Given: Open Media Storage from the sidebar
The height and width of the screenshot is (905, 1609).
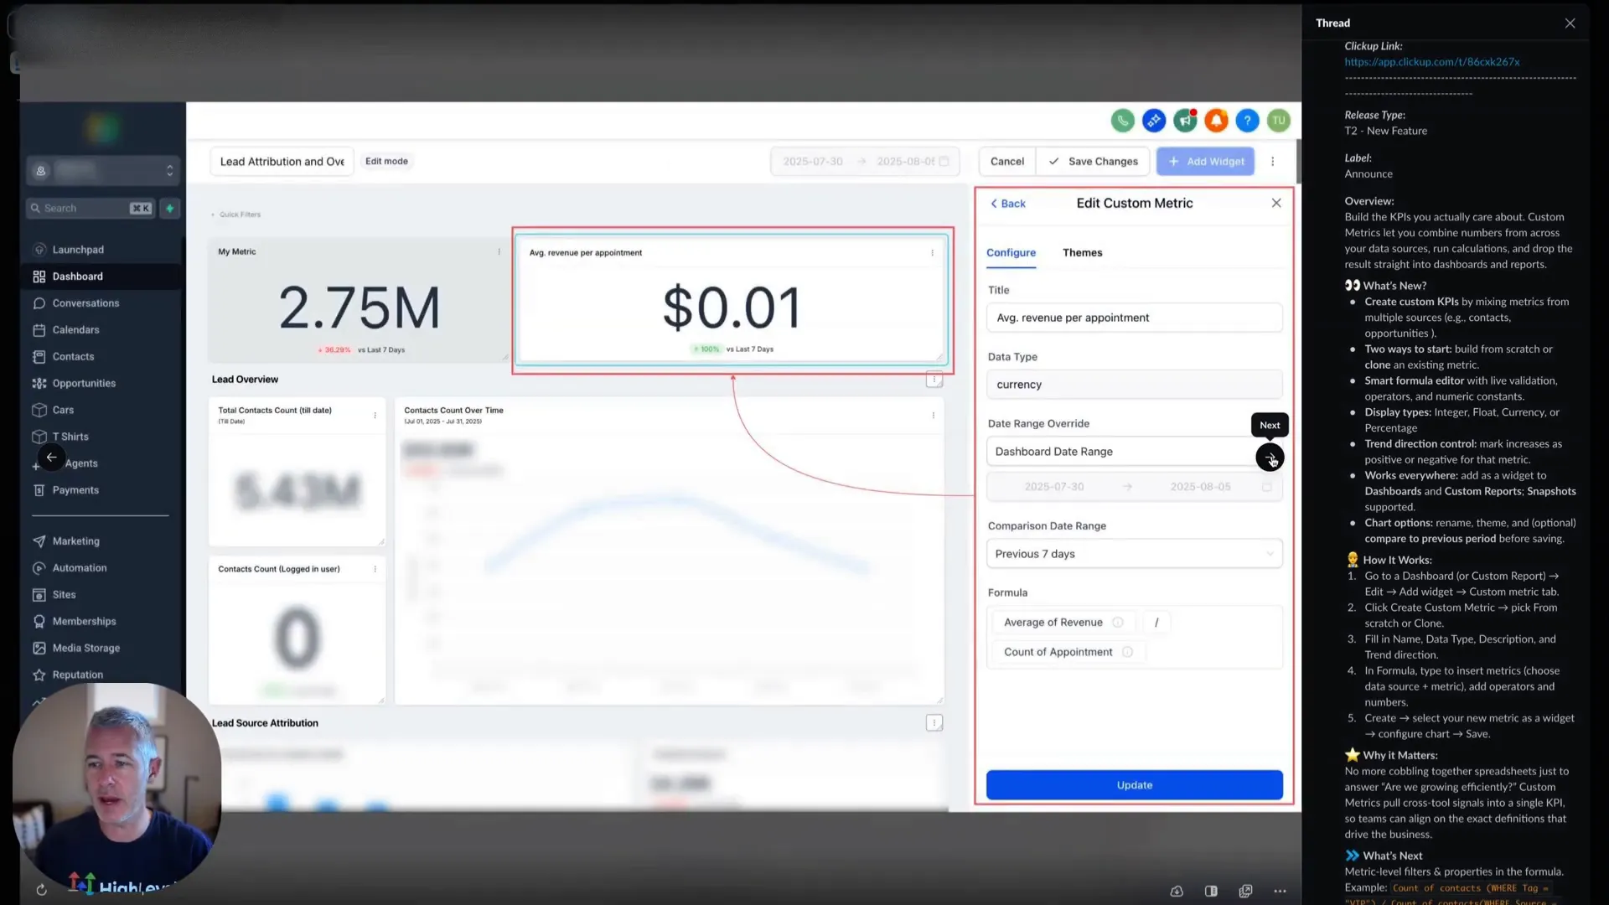Looking at the screenshot, I should pyautogui.click(x=85, y=648).
